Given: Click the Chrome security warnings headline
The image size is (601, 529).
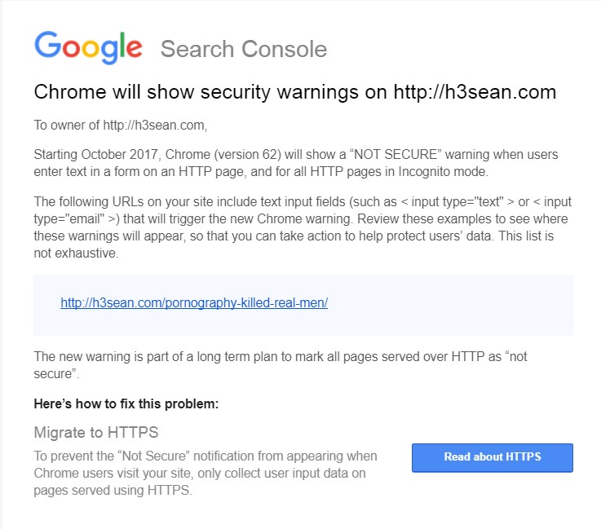Looking at the screenshot, I should pos(294,92).
